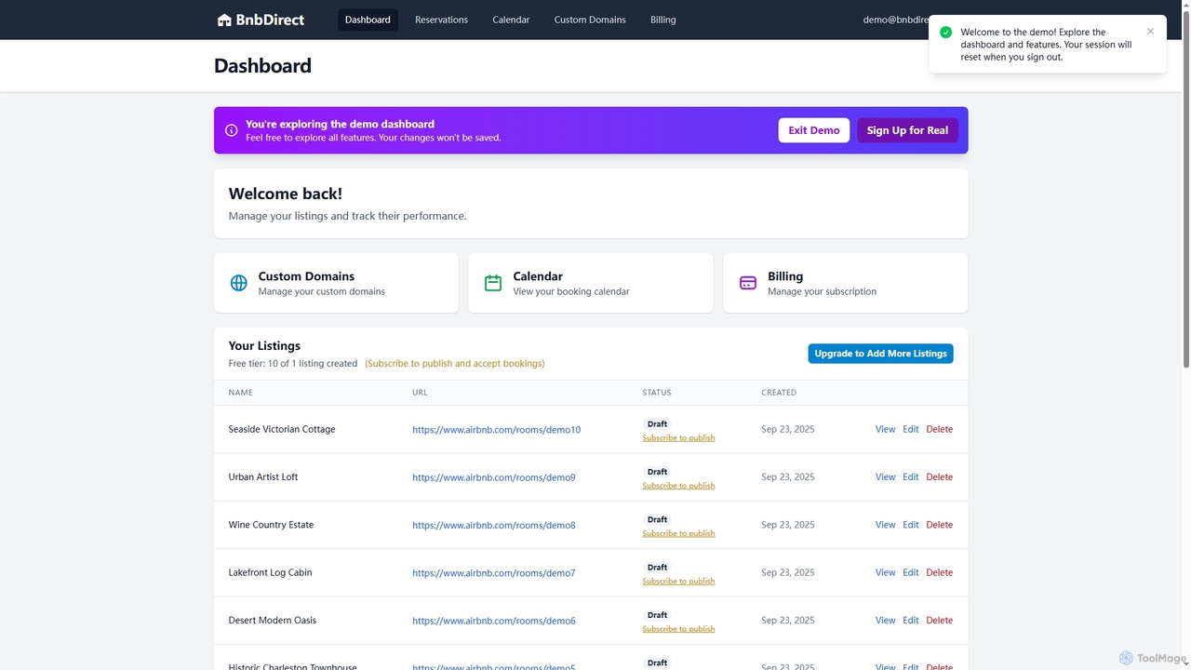1191x670 pixels.
Task: Click Subscribe to publish for Seaside Victorian Cottage
Action: point(678,437)
